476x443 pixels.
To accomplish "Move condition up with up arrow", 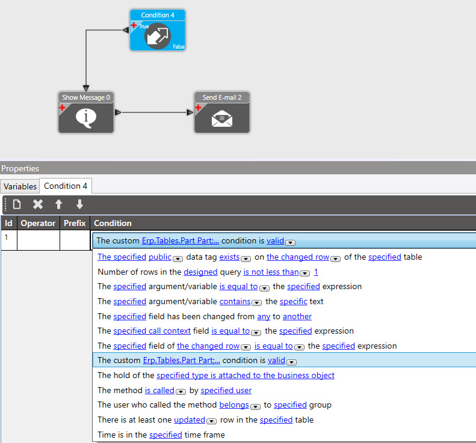I will pos(58,204).
